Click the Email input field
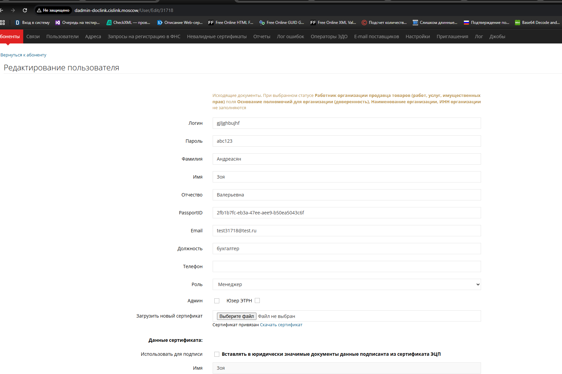Image resolution: width=562 pixels, height=374 pixels. tap(347, 231)
